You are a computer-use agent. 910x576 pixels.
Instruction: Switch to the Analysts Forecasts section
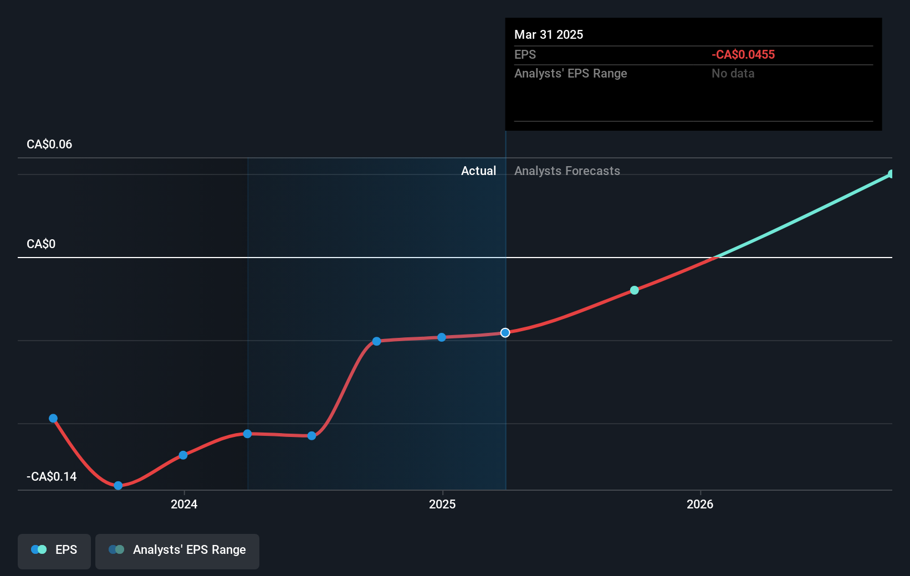tap(567, 171)
